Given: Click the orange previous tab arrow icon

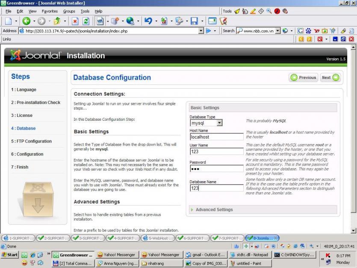Looking at the screenshot, I should tap(301, 39).
